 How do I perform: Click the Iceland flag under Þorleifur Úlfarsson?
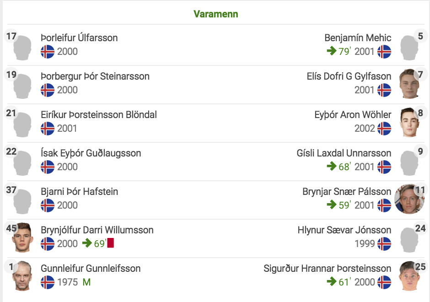point(48,52)
